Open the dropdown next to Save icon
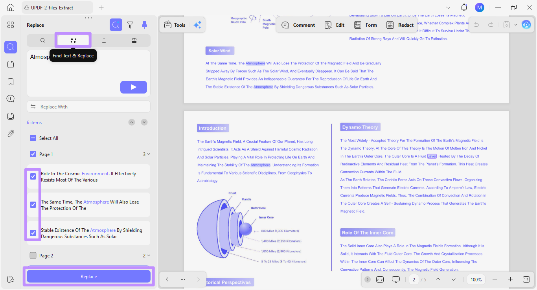The height and width of the screenshot is (290, 537). pos(516,25)
